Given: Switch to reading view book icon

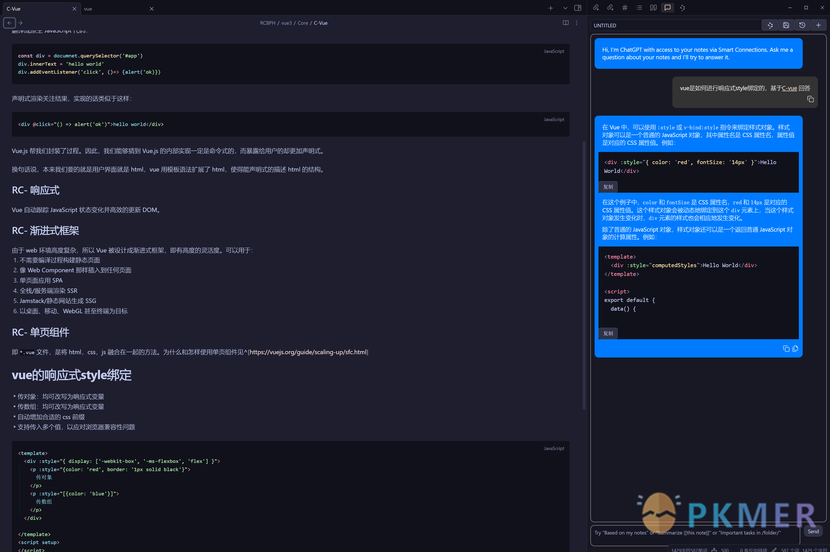Looking at the screenshot, I should coord(566,23).
